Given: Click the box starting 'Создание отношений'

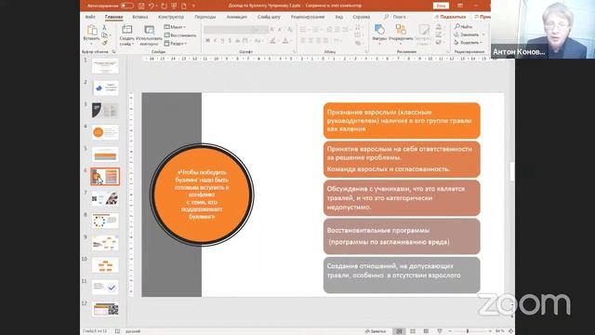Looking at the screenshot, I should tap(402, 275).
